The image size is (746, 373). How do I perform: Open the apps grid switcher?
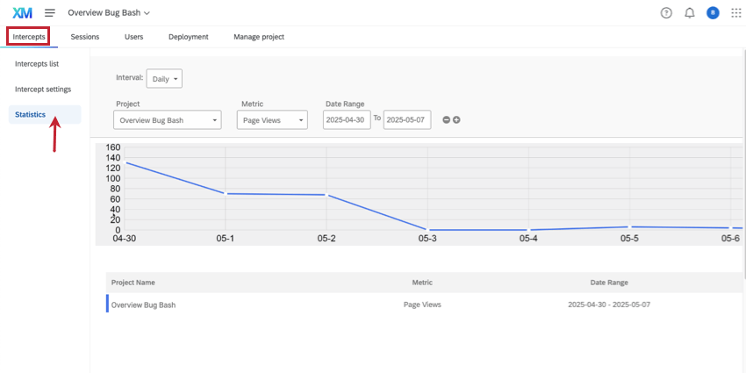[x=735, y=13]
